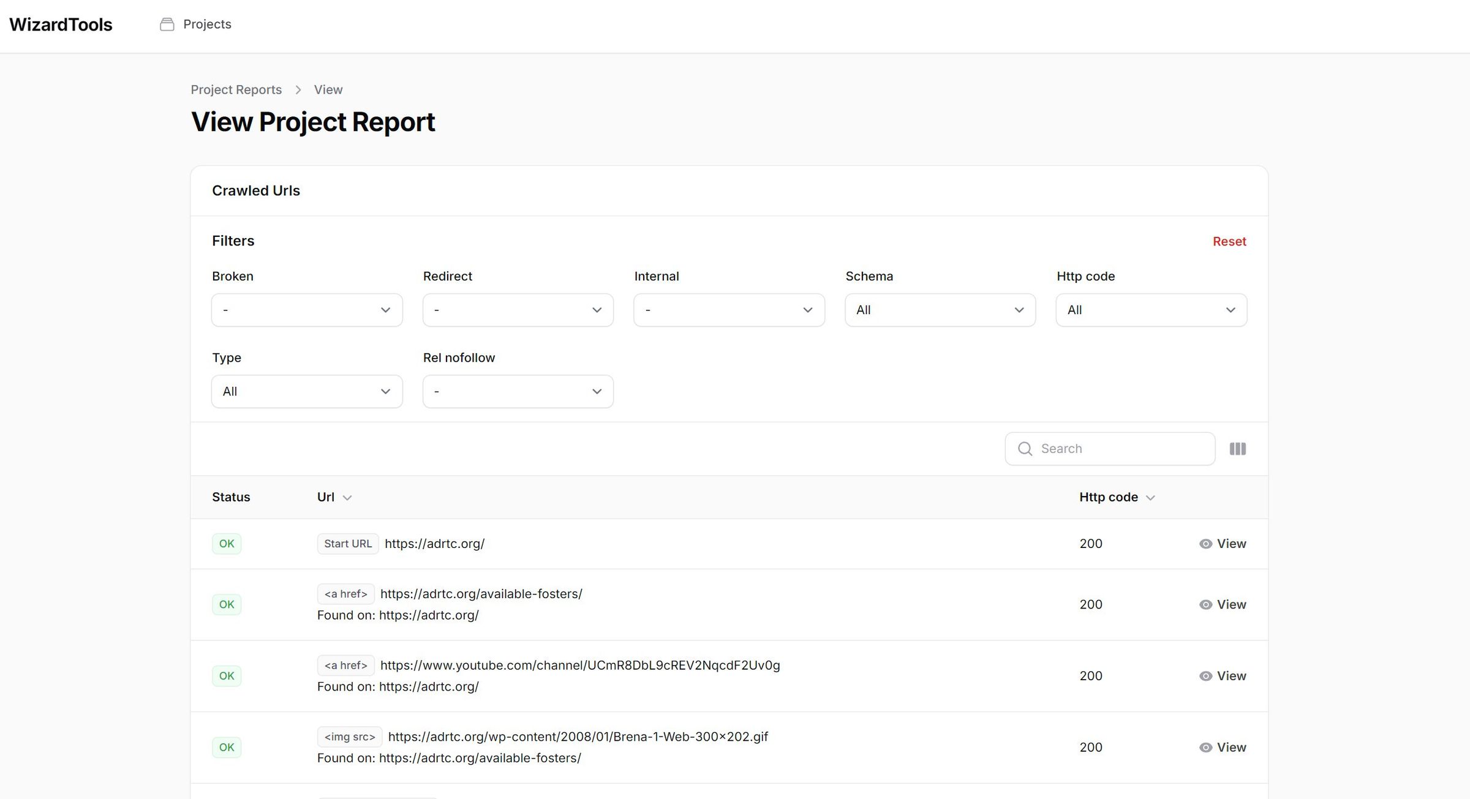The width and height of the screenshot is (1470, 799).
Task: Click the Projects folder icon in header
Action: pos(167,24)
